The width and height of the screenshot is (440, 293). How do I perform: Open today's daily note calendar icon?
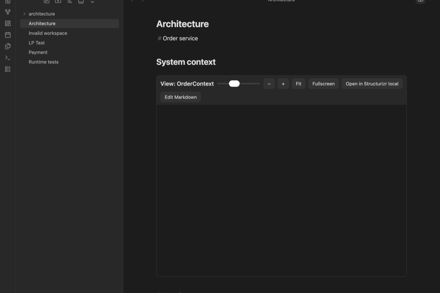click(x=8, y=35)
